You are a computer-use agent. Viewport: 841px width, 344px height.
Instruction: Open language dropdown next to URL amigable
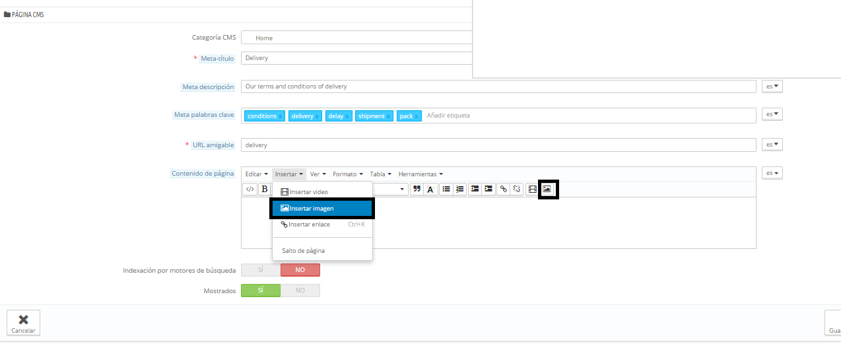[x=772, y=145]
